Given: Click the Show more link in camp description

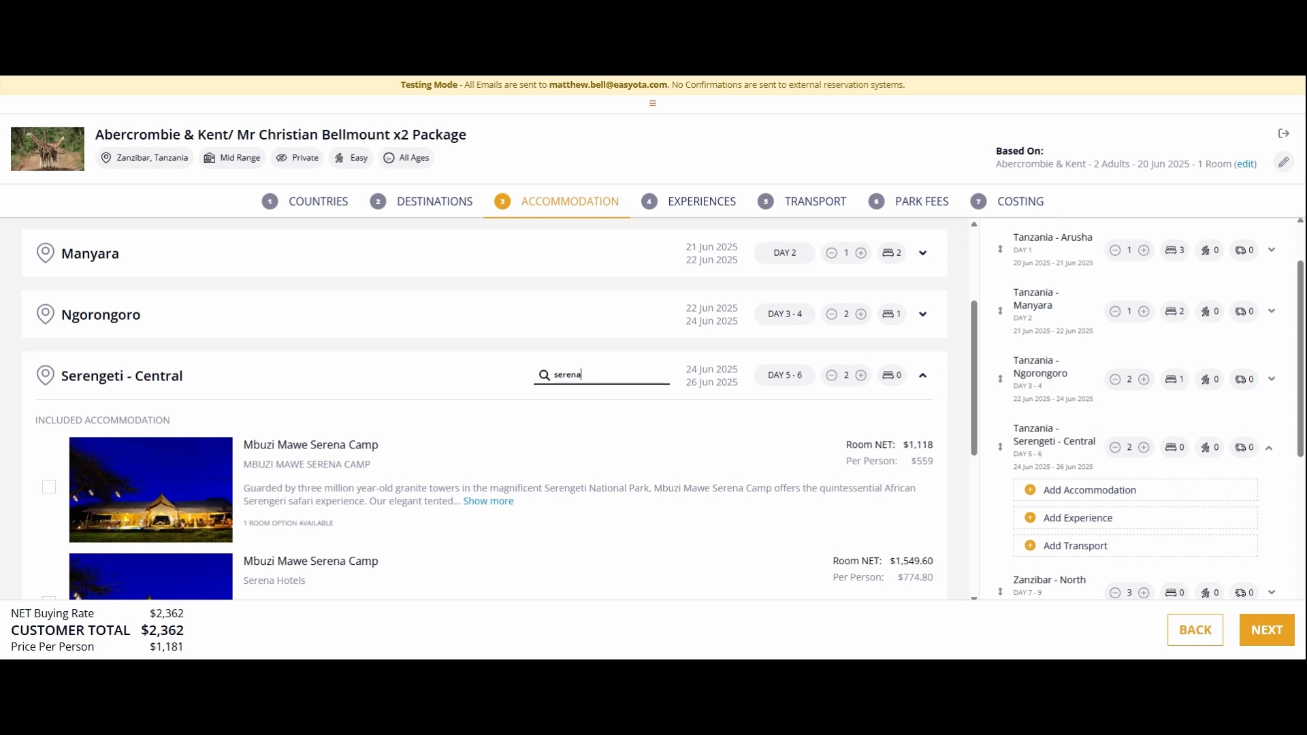Looking at the screenshot, I should click(x=488, y=501).
